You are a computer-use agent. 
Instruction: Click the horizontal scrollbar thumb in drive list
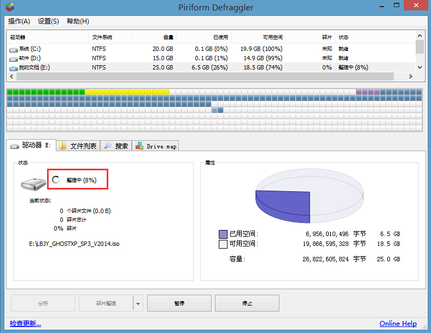tap(205, 76)
